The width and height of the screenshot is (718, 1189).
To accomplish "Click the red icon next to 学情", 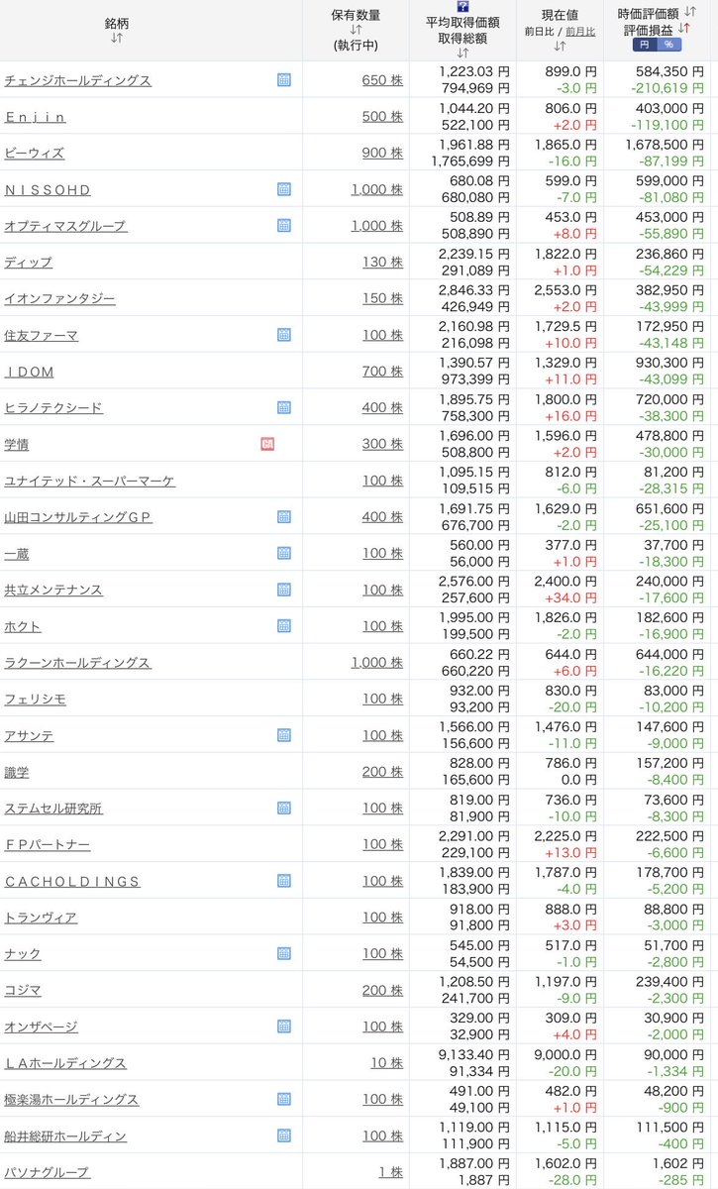I will pyautogui.click(x=267, y=444).
